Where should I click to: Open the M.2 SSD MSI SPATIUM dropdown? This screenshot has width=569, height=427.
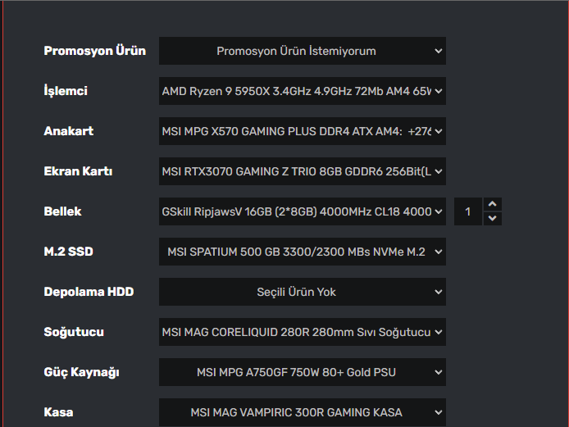(302, 252)
